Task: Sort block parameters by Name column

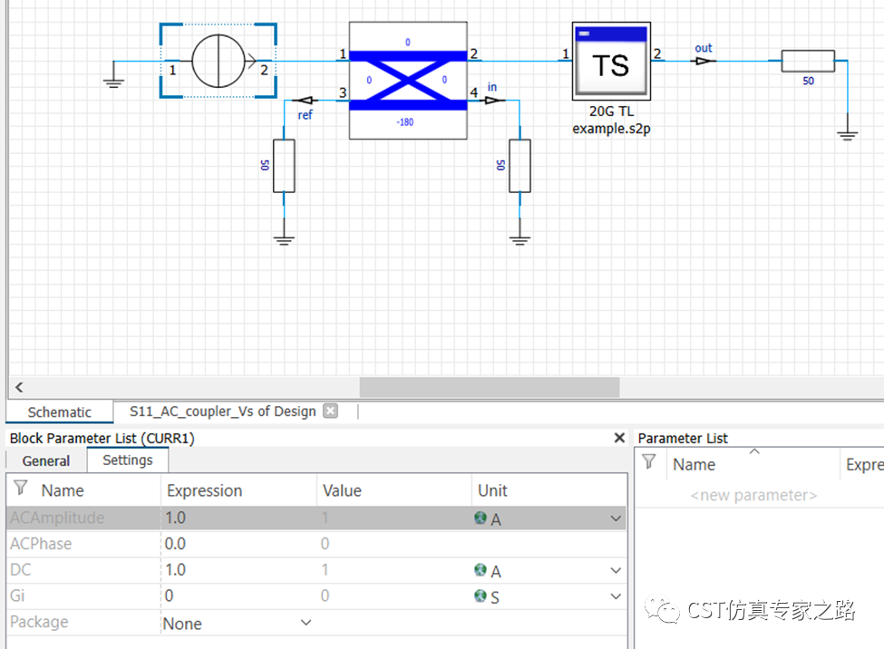Action: 63,490
